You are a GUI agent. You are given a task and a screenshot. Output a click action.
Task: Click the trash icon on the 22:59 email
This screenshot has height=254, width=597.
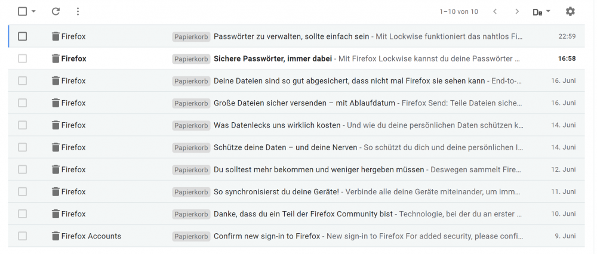(x=56, y=36)
